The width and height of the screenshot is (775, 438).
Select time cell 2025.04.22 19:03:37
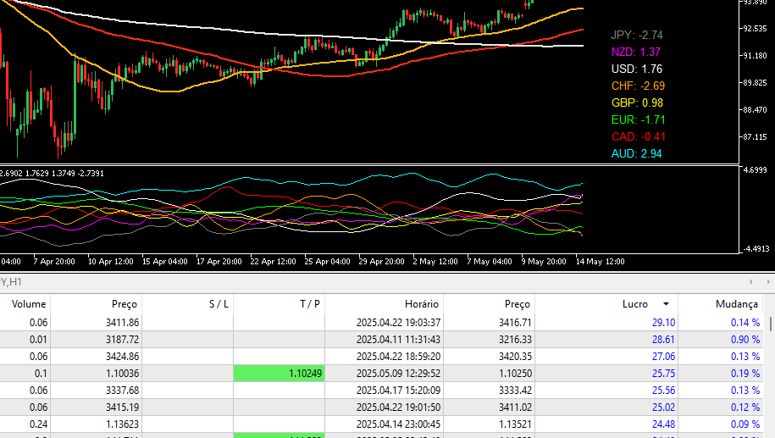pyautogui.click(x=398, y=322)
